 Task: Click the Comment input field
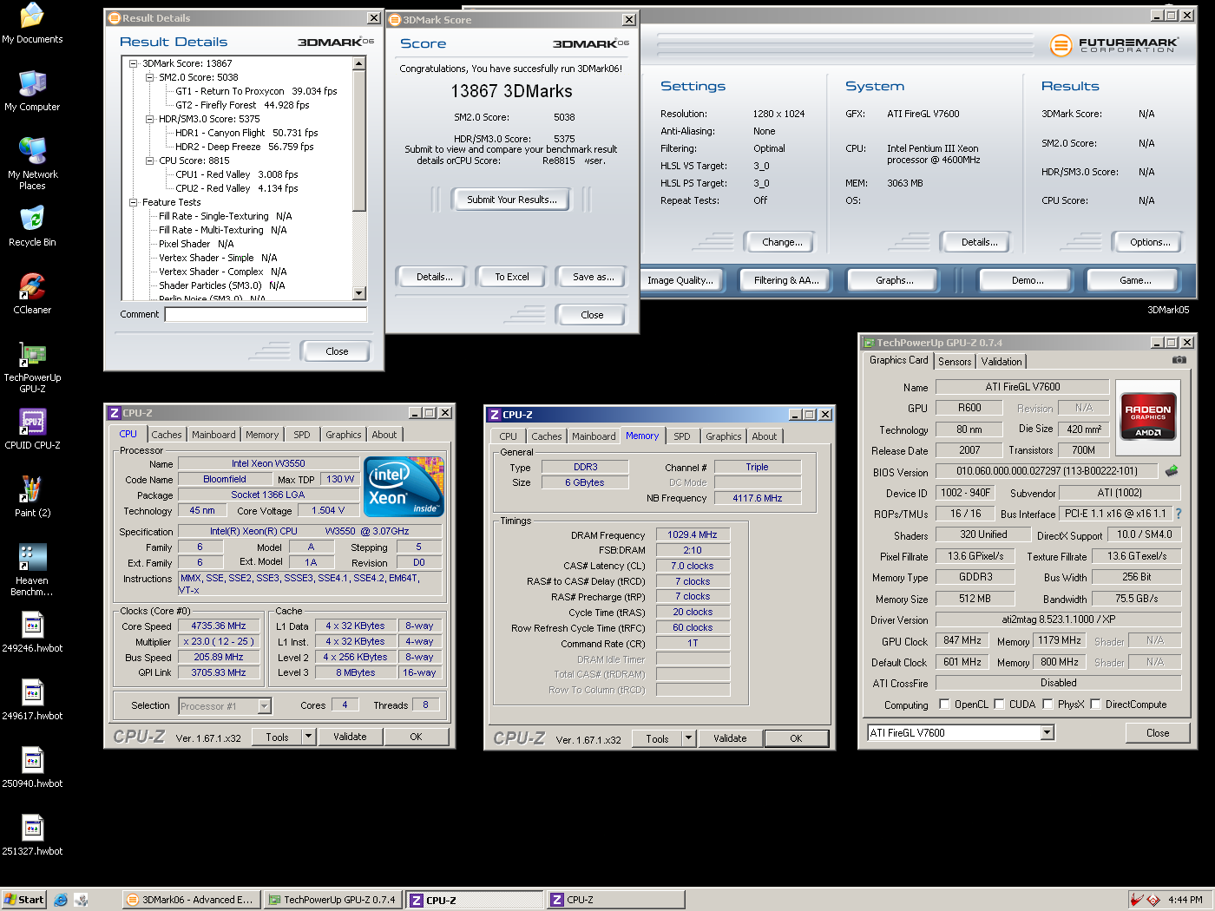point(266,314)
